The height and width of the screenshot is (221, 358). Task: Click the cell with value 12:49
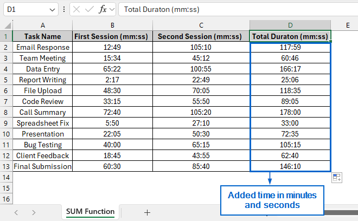tap(112, 47)
